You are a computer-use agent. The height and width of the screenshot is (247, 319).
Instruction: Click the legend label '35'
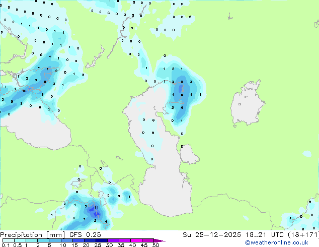point(121,245)
